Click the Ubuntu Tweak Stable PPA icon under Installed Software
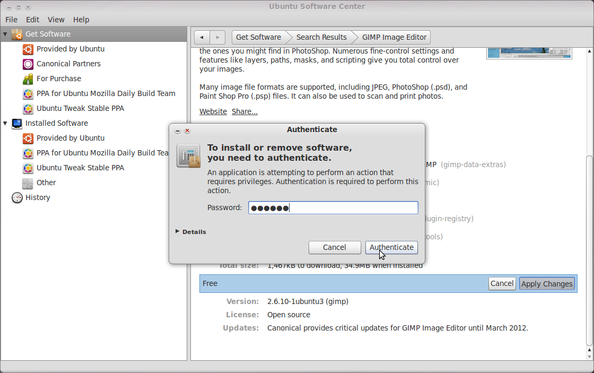594x373 pixels. (28, 168)
